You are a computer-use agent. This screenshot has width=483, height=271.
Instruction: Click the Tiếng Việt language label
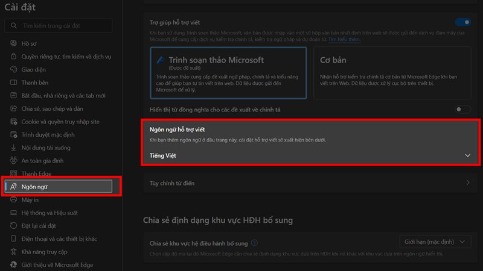(162, 155)
